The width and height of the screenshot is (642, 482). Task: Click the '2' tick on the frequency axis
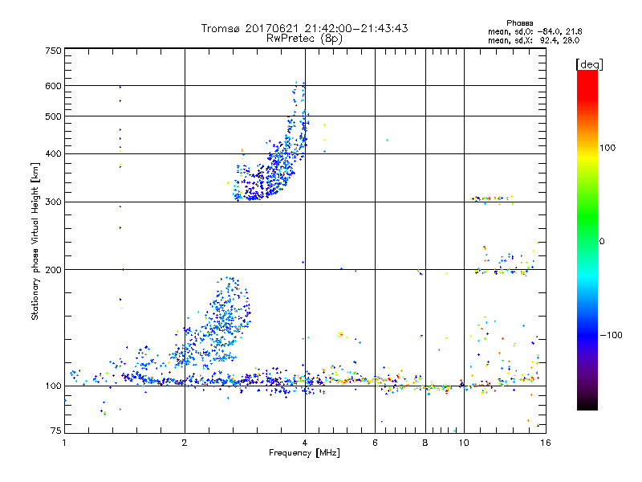(185, 443)
